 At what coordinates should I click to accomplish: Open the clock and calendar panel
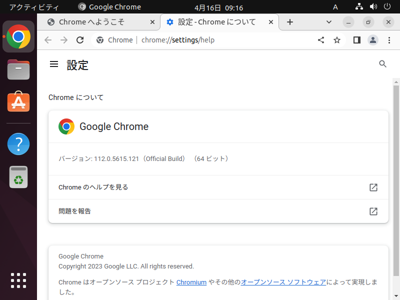[218, 7]
